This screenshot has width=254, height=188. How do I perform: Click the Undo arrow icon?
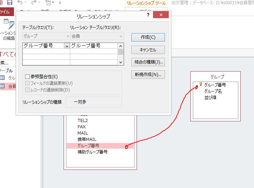point(20,2)
